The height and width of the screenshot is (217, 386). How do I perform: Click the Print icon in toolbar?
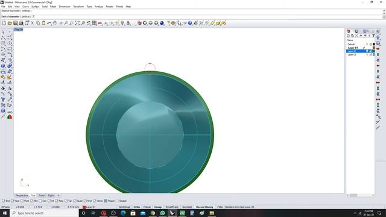21,23
